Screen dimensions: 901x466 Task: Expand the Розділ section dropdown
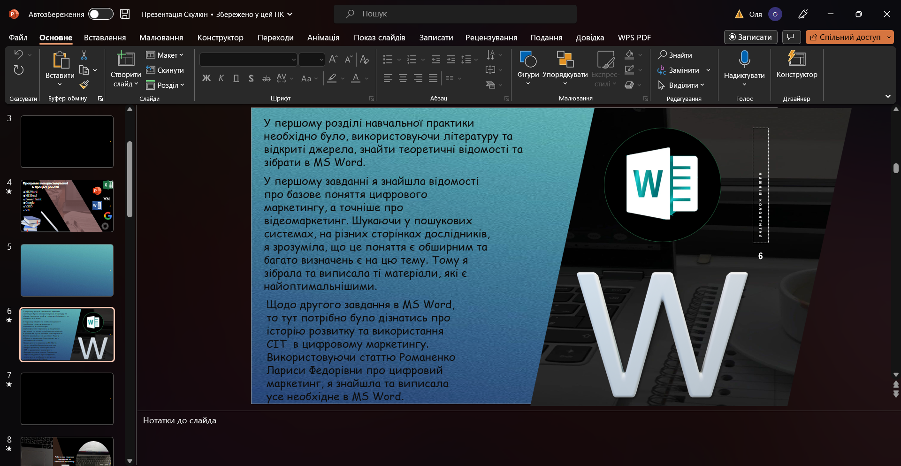[x=165, y=85]
